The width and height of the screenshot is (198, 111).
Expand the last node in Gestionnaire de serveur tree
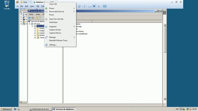21,24
